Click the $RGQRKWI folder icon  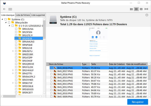point(20,64)
